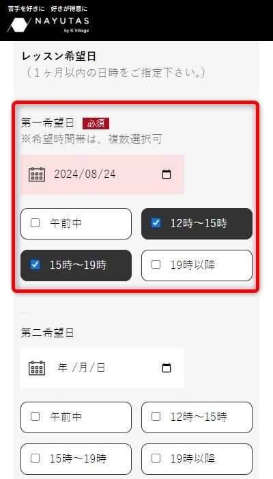273x479 pixels.
Task: Uncheck 12時～15時 for the first choice day
Action: pos(197,224)
